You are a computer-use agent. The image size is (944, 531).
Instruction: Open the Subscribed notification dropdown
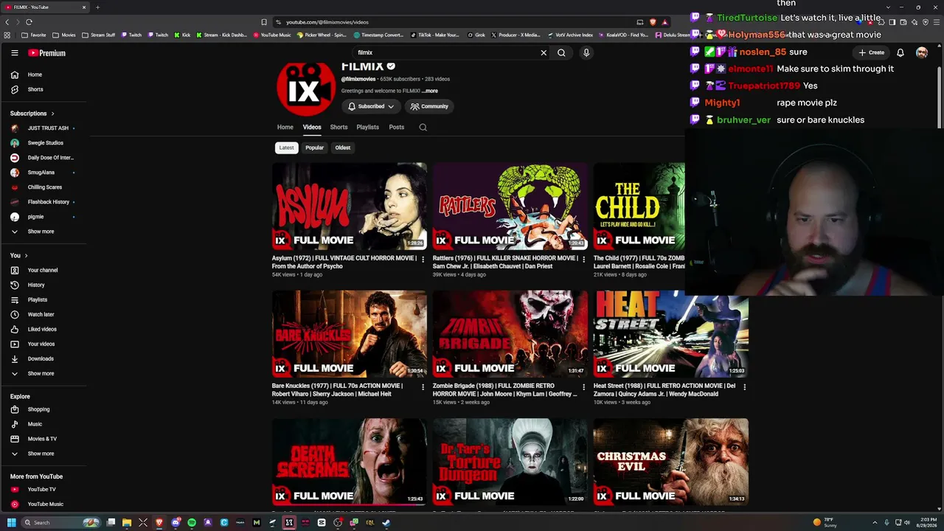tap(371, 106)
